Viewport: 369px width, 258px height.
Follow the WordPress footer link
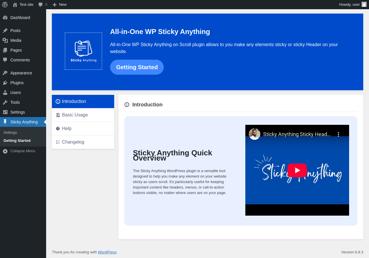pyautogui.click(x=107, y=252)
